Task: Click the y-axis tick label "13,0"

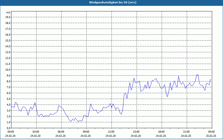Action: pos(8,52)
